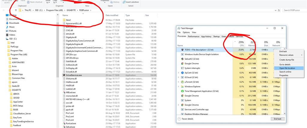Open the Task Manager File menu
Screen dimensions: 307x128
[x=179, y=32]
